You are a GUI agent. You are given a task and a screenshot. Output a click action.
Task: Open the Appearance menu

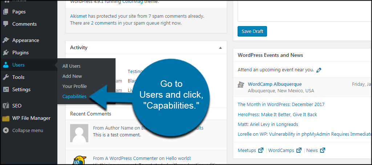point(26,40)
